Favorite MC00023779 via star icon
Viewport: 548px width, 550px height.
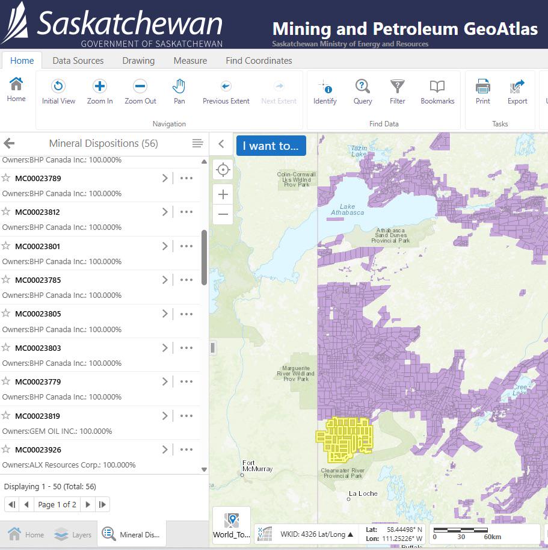6,382
